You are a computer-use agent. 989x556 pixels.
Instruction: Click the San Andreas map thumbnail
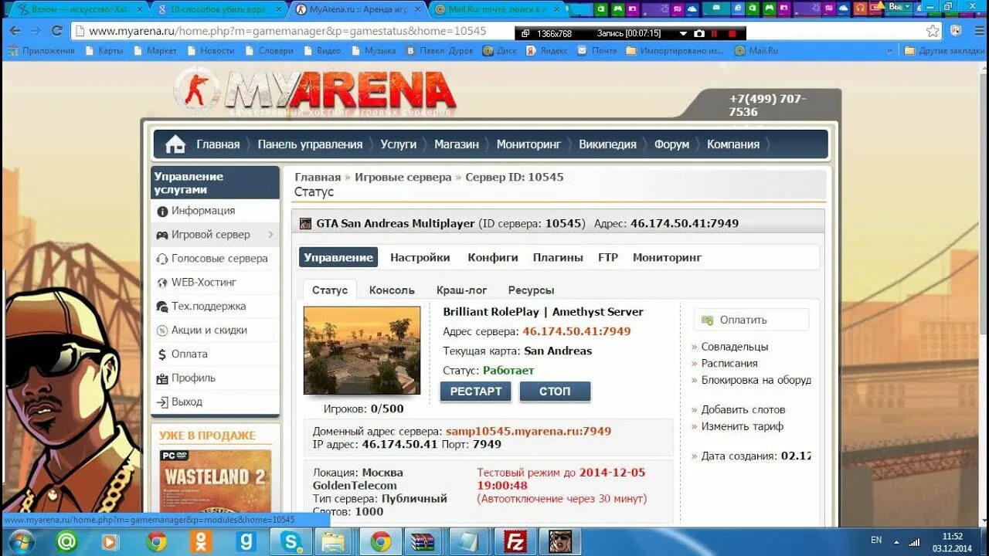pyautogui.click(x=362, y=351)
